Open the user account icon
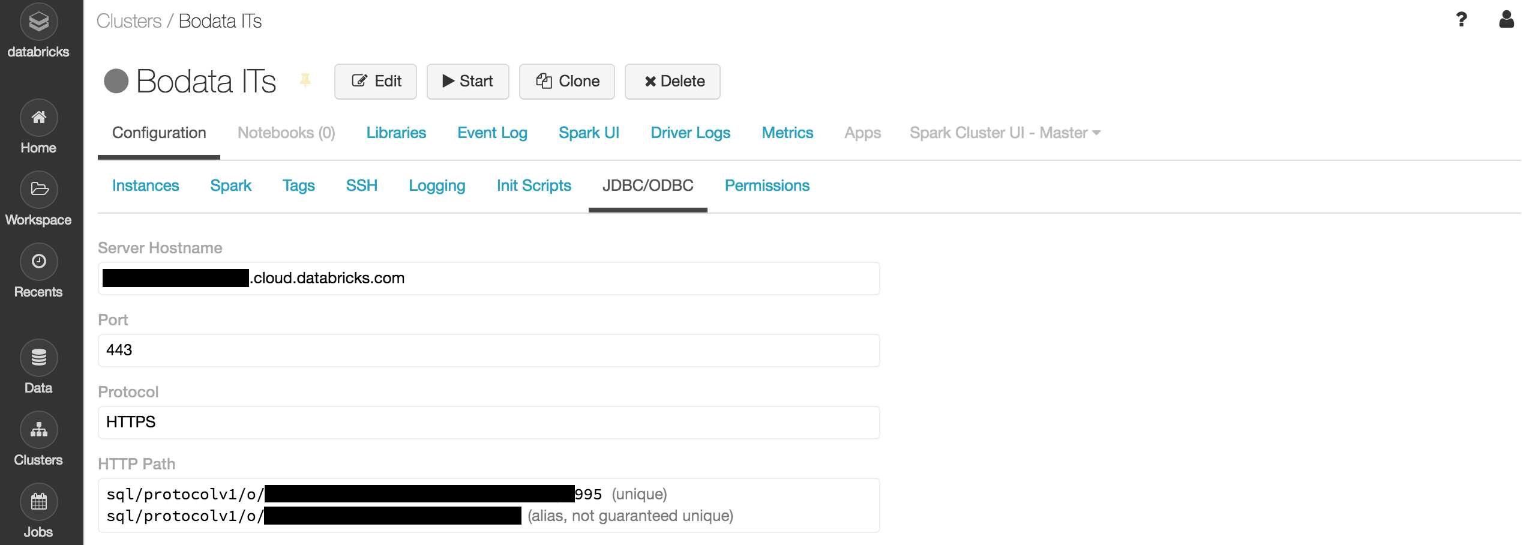Viewport: 1523px width, 545px height. [x=1506, y=19]
